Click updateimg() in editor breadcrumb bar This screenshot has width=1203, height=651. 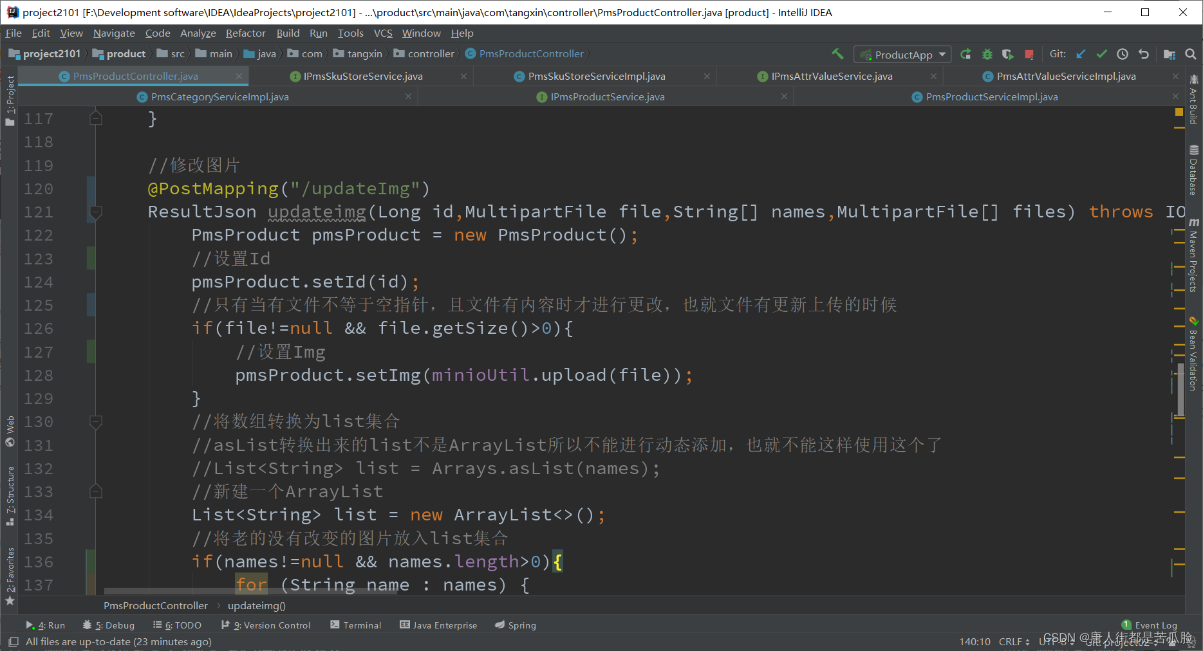pyautogui.click(x=256, y=606)
